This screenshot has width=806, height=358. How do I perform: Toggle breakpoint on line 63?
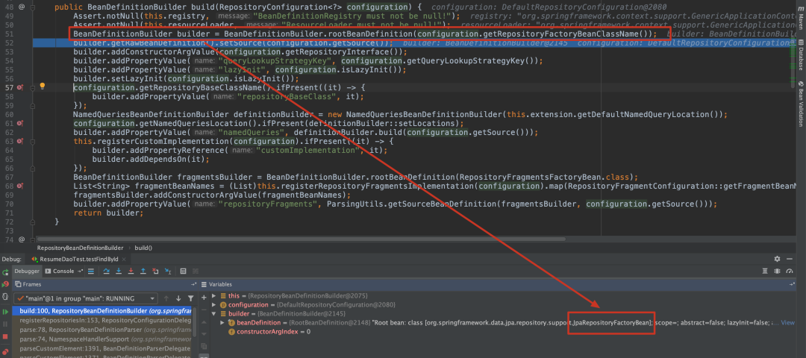point(20,141)
